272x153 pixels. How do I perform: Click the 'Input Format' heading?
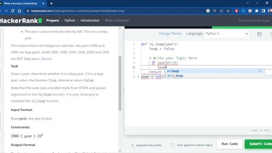[22, 110]
